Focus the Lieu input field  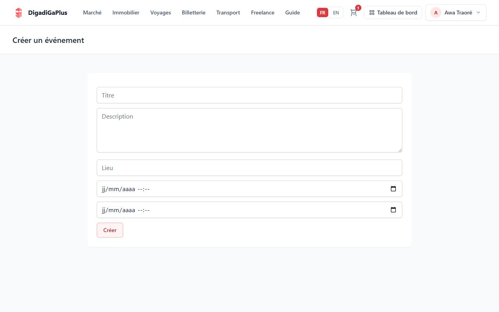tap(249, 168)
